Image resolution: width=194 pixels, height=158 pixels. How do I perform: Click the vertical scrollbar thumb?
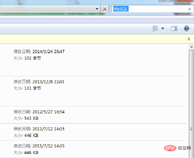pyautogui.click(x=192, y=104)
